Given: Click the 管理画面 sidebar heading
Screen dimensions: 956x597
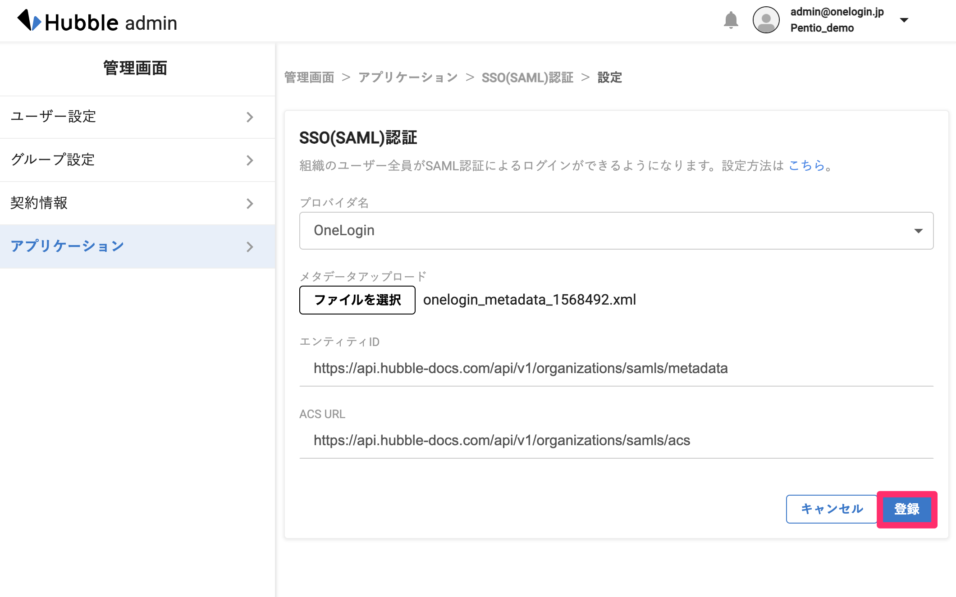Looking at the screenshot, I should (135, 68).
